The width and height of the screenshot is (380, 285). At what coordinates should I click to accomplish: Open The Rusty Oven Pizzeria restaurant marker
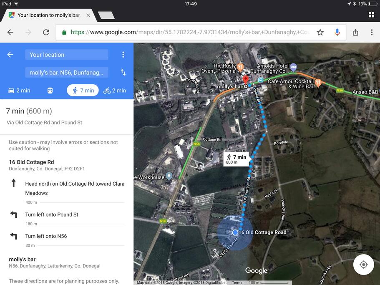240,67
